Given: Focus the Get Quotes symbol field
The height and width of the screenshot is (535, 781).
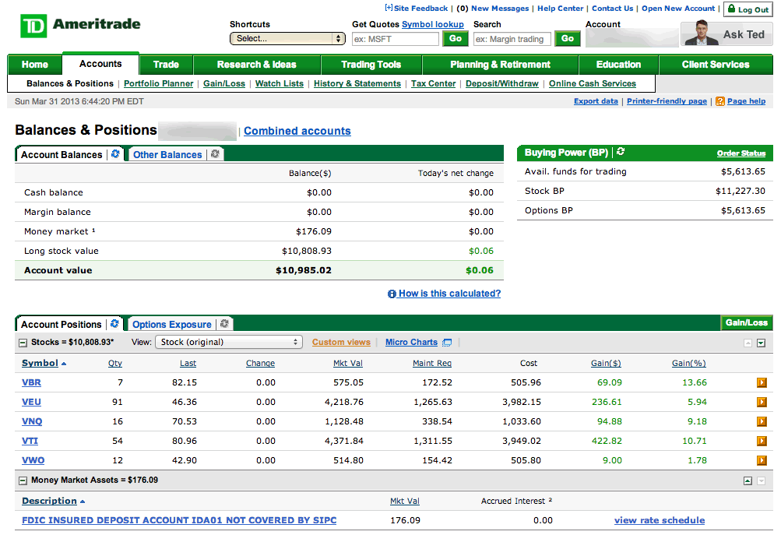Looking at the screenshot, I should pyautogui.click(x=396, y=39).
